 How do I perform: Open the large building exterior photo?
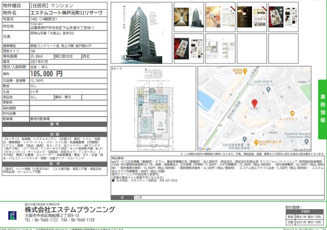click(x=141, y=33)
